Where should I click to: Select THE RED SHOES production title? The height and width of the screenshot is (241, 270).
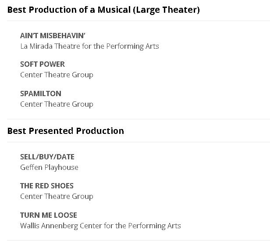click(x=47, y=186)
